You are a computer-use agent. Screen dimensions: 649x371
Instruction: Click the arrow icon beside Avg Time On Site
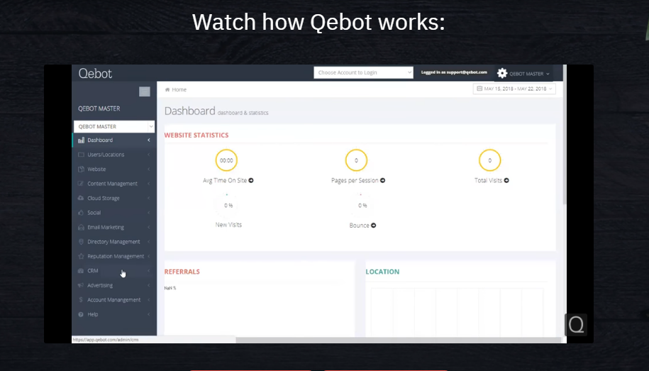251,181
